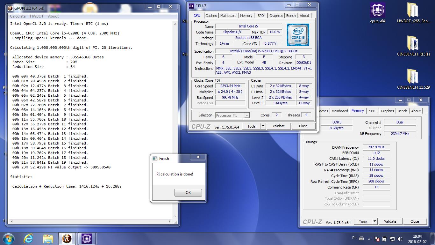Click OK in the Finish dialog
Screen dimensions: 435x245
coord(188,192)
